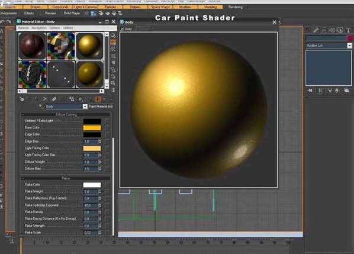
Task: Click Flake Specular Exponent value field
Action: (91, 205)
